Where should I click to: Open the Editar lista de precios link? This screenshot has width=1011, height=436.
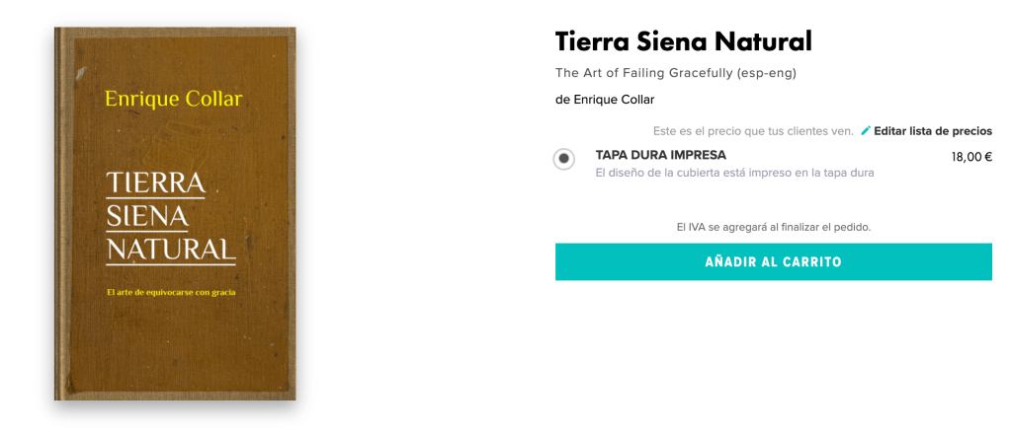[x=932, y=131]
